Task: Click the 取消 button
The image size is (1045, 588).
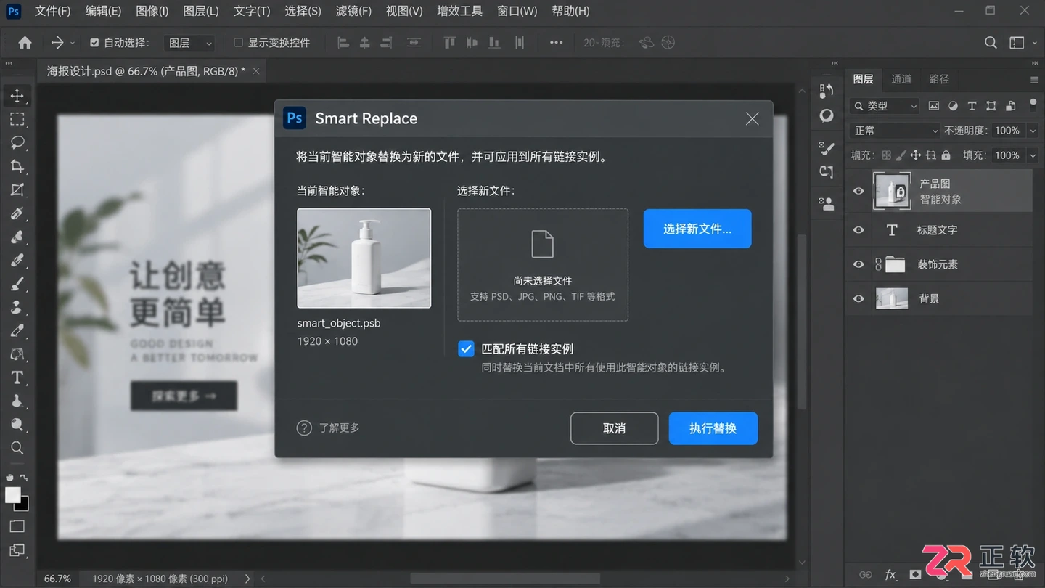Action: (x=615, y=428)
